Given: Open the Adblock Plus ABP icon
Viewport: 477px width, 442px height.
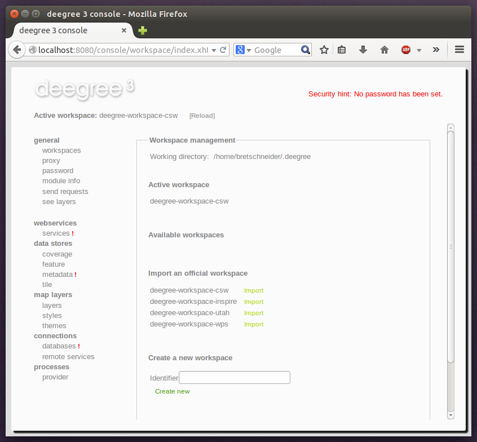Looking at the screenshot, I should coord(406,50).
